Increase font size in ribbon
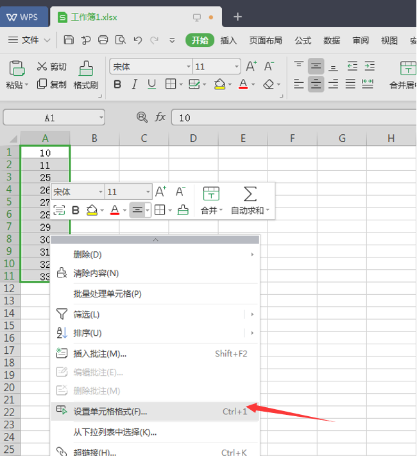 (x=251, y=66)
